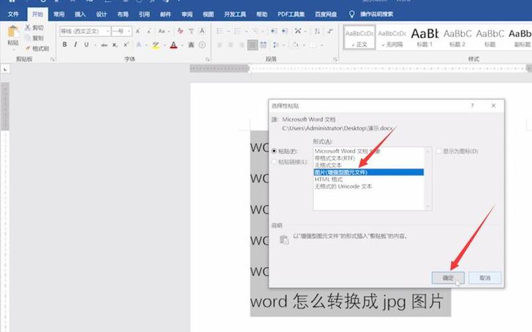Click the Line Spacing icon
The image size is (532, 332).
pyautogui.click(x=275, y=44)
